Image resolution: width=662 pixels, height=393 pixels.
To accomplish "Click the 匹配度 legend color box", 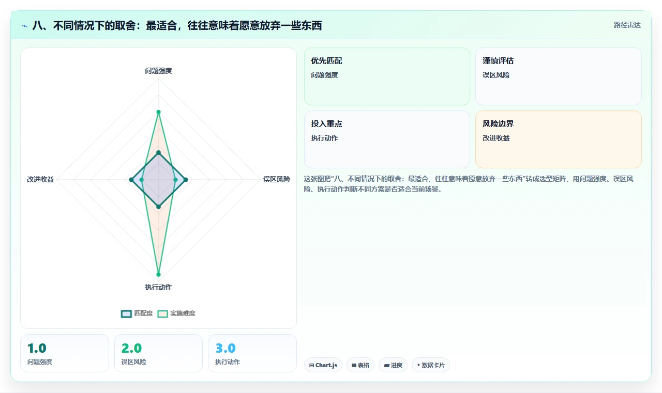I will 127,313.
